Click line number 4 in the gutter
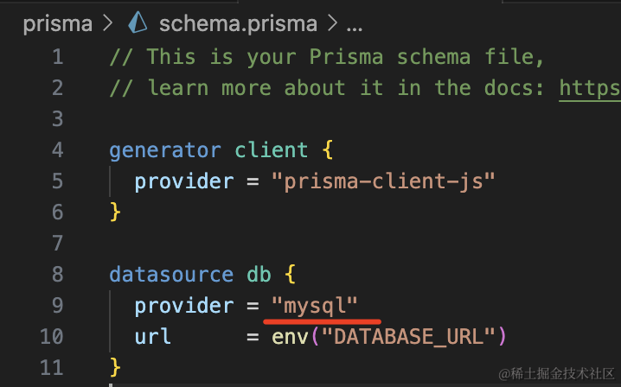 (x=57, y=150)
